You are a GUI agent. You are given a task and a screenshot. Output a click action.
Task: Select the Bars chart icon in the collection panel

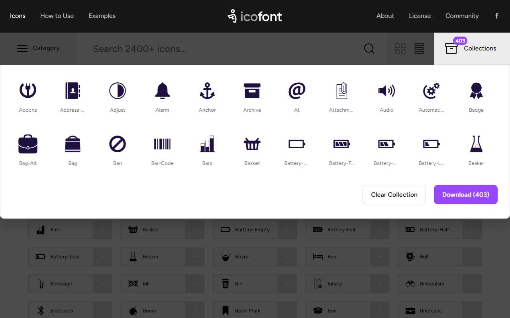tap(207, 144)
